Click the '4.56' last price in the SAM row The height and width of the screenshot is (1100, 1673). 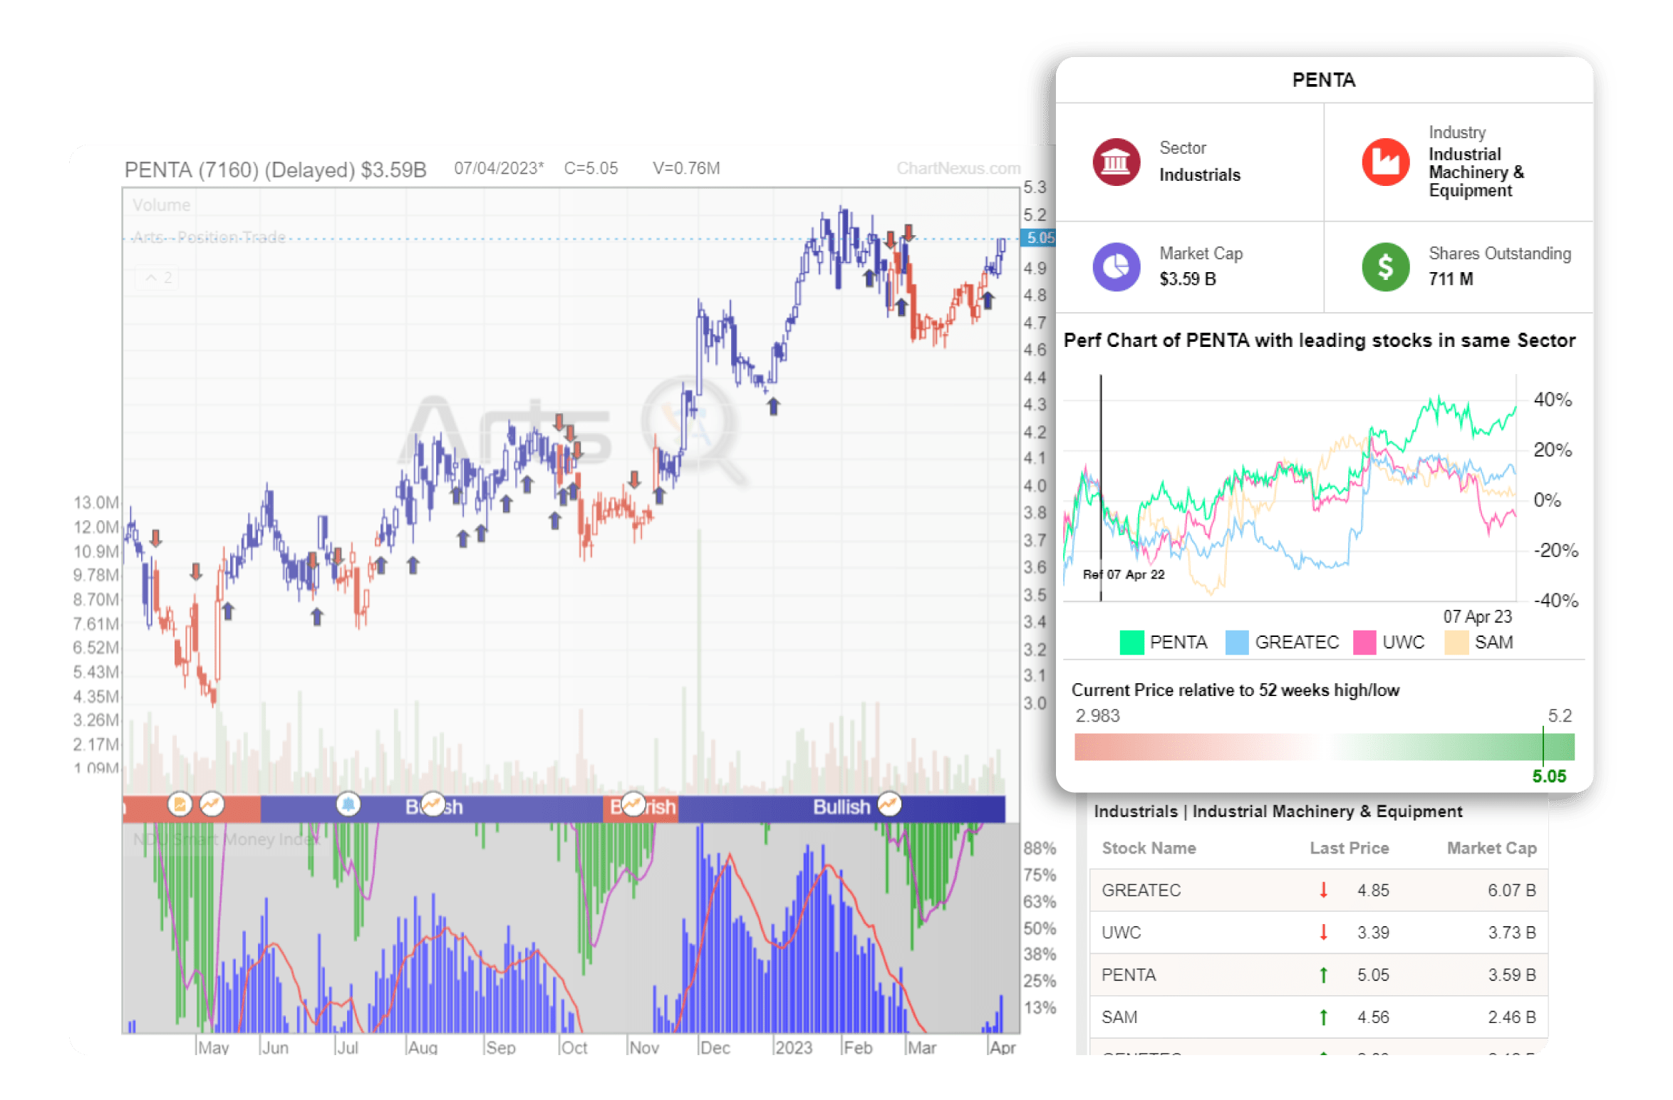(1373, 1017)
